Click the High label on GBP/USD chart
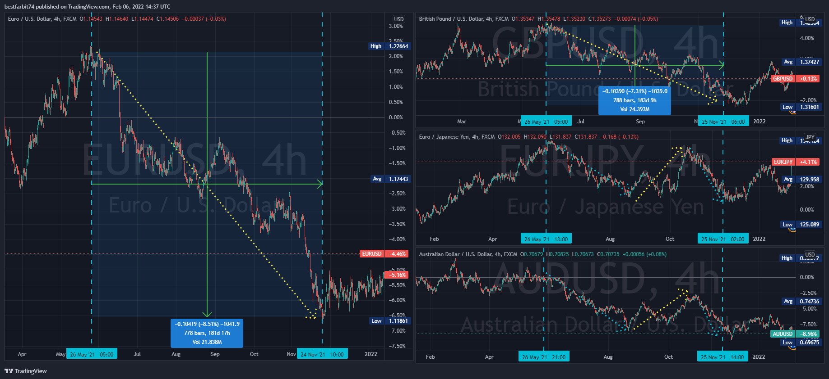Viewport: 829px width, 379px height. [787, 23]
